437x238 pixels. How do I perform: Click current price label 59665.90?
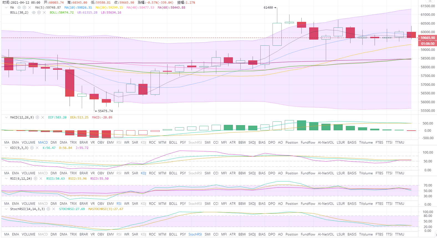pyautogui.click(x=428, y=38)
